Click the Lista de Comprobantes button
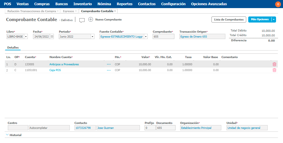Image resolution: width=283 pixels, height=143 pixels. pos(229,19)
